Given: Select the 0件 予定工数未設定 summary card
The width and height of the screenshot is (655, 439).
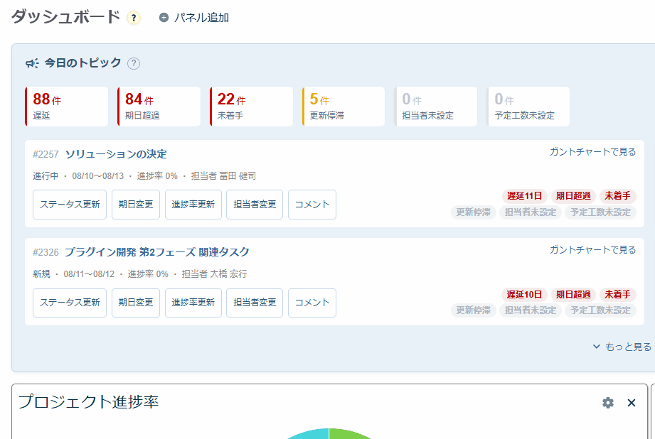Looking at the screenshot, I should [x=528, y=107].
